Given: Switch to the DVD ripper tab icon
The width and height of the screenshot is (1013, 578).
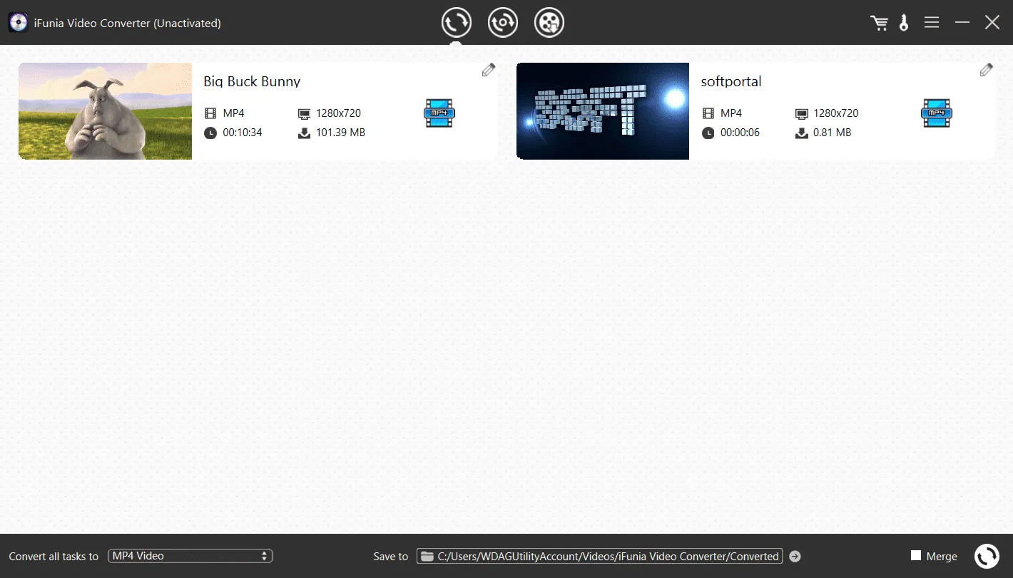Looking at the screenshot, I should [503, 23].
